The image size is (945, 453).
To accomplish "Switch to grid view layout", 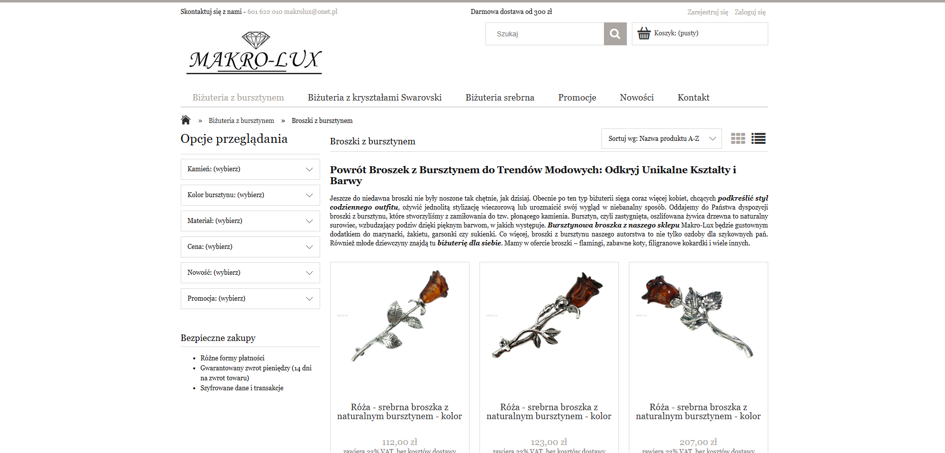I will point(738,138).
